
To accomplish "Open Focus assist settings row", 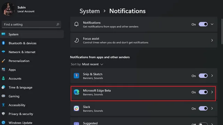I will pos(144,40).
